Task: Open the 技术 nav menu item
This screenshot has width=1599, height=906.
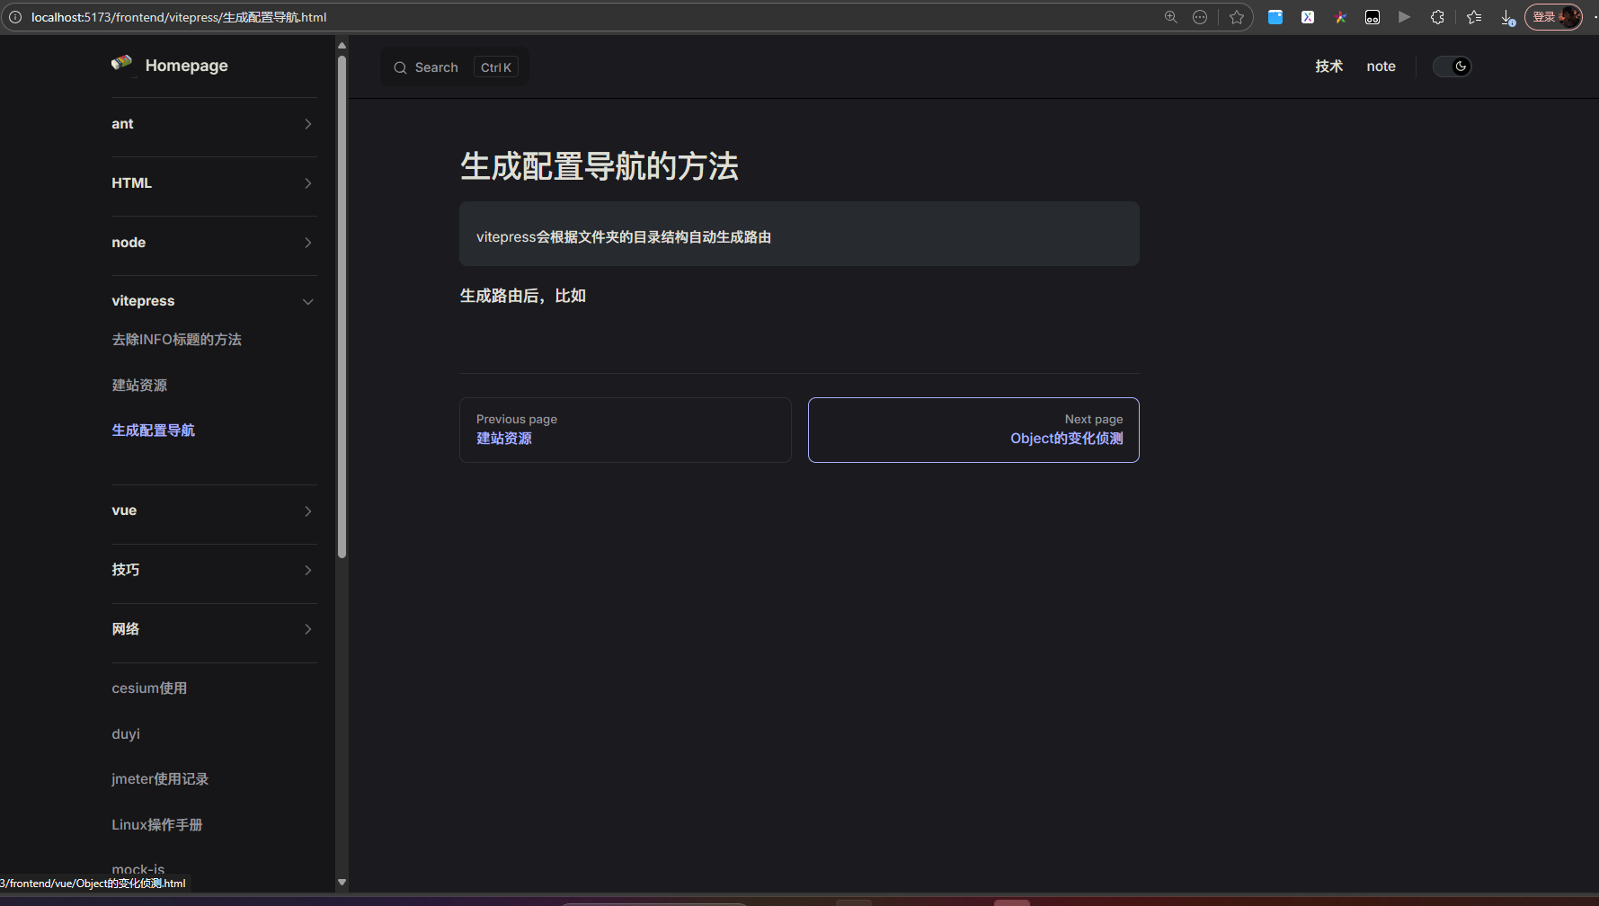Action: click(x=1328, y=67)
